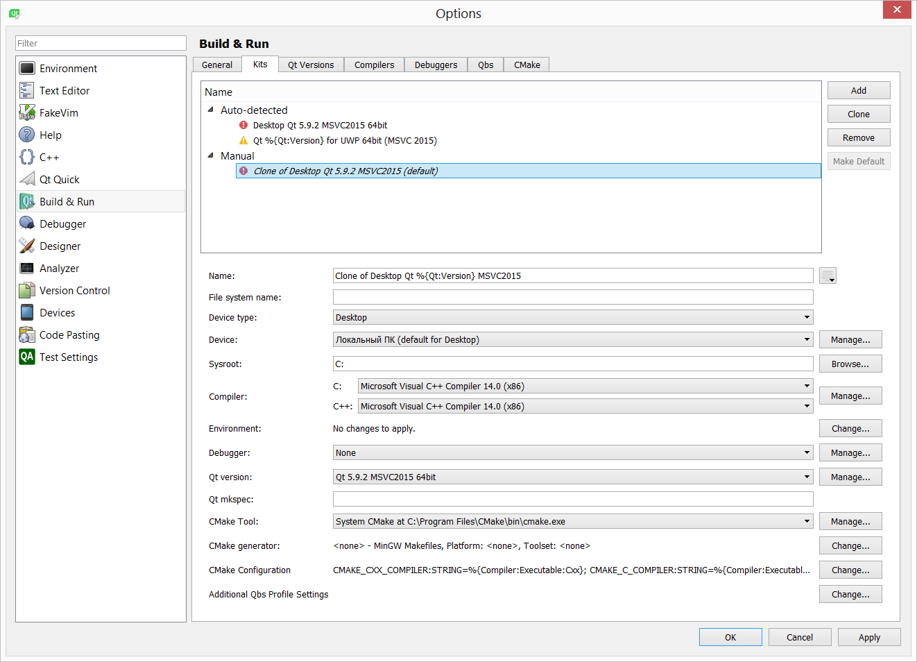Screen dimensions: 917x662
Task: Switch to the Compilers tab
Action: tap(375, 65)
